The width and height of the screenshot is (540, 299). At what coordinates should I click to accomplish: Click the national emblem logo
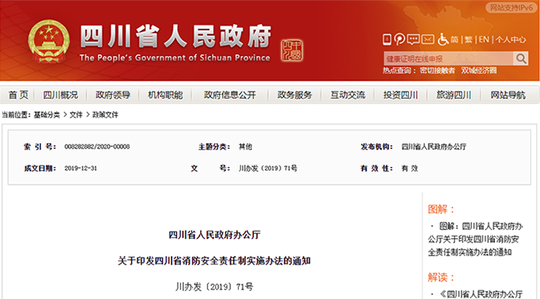tap(48, 42)
